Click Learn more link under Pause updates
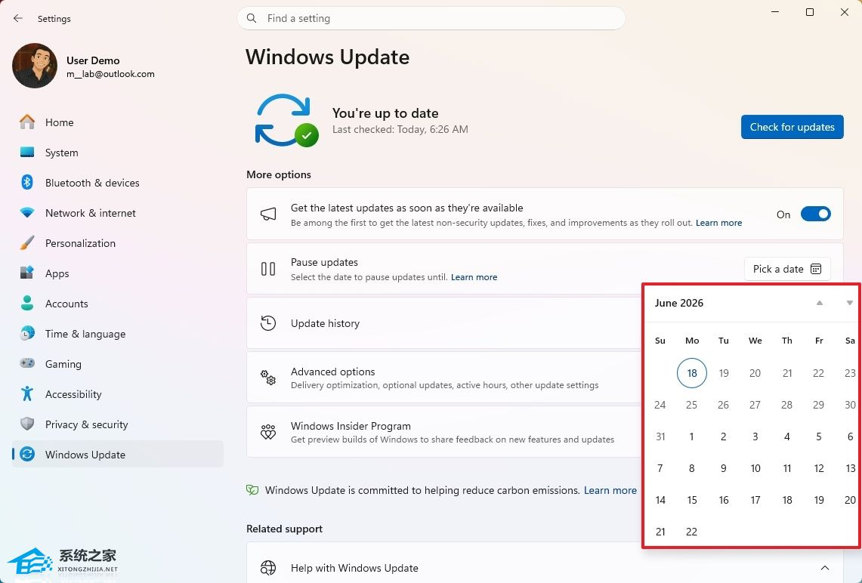The height and width of the screenshot is (583, 862). (x=474, y=277)
